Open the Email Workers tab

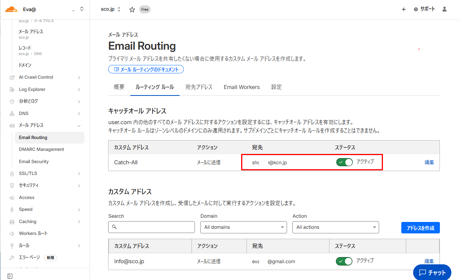tap(242, 87)
